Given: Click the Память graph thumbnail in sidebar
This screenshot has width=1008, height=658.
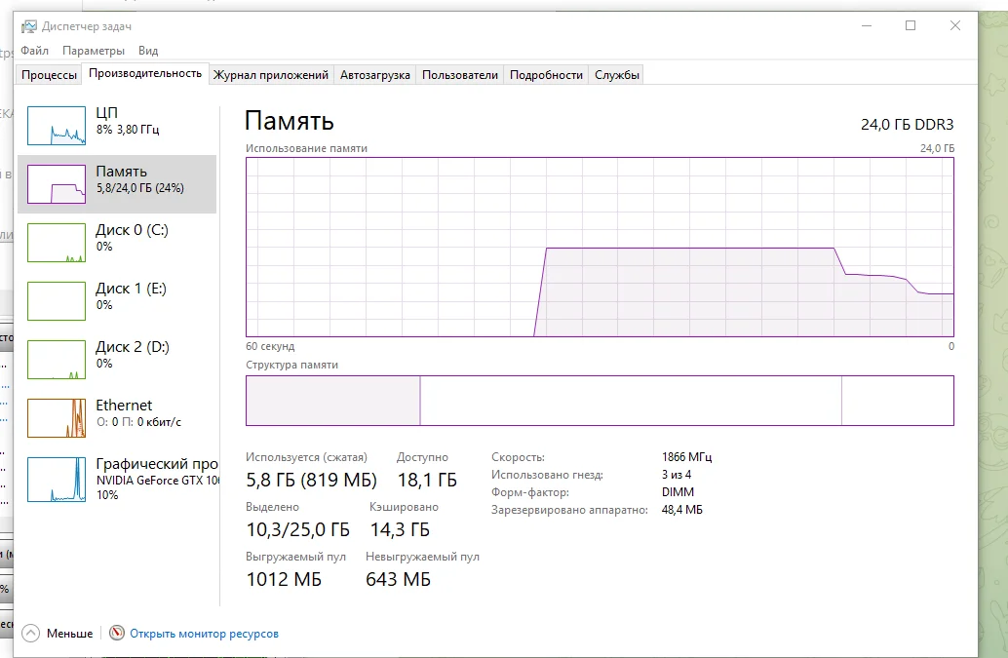Looking at the screenshot, I should pyautogui.click(x=57, y=184).
